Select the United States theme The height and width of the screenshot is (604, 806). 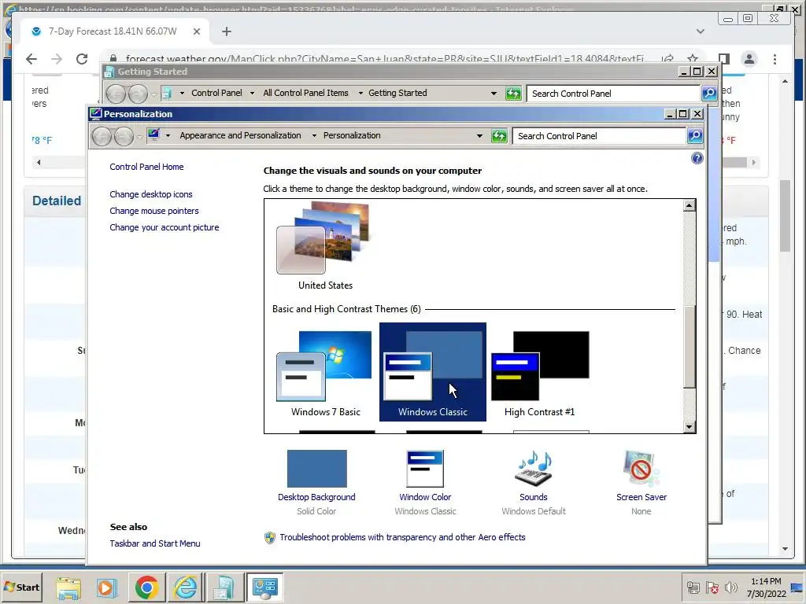(325, 245)
